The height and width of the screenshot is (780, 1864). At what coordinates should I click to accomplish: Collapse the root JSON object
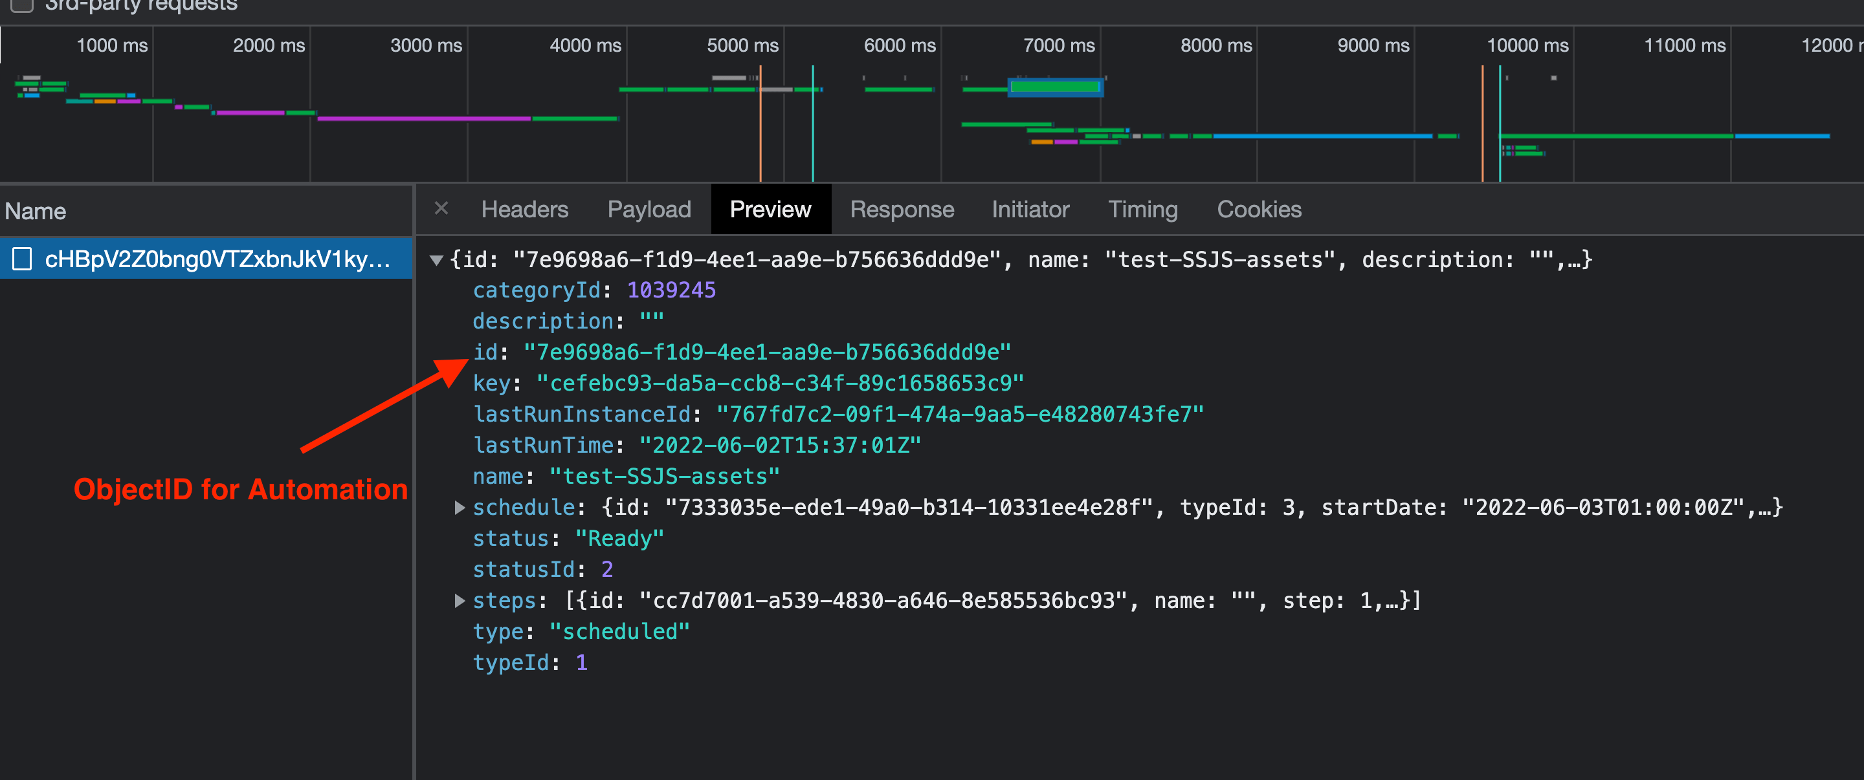point(437,259)
